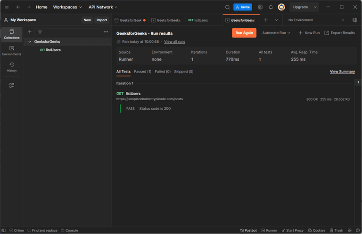Viewport: 362px width, 234px height.
Task: Open the help icon in the status bar
Action: 358,230
